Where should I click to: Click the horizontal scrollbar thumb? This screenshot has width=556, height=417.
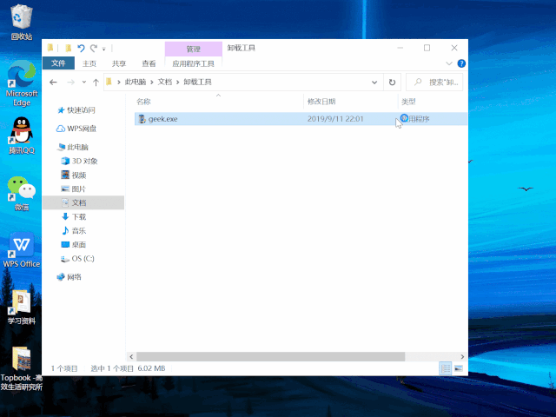click(270, 356)
